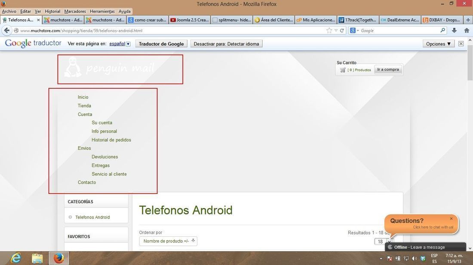
Task: Open the Historial de pedidos link
Action: 111,140
